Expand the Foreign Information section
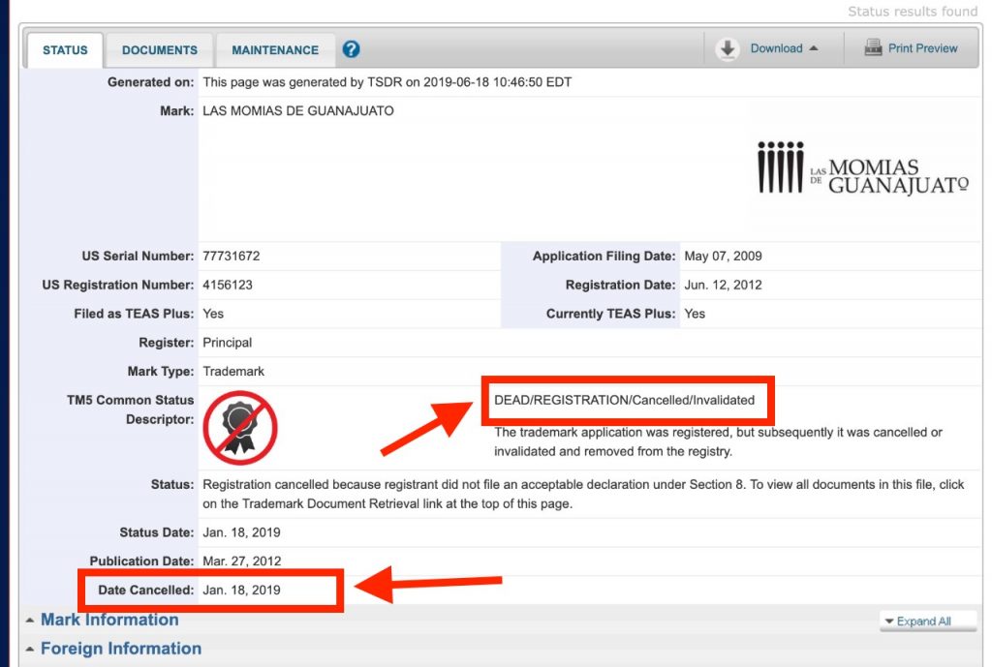Image resolution: width=992 pixels, height=667 pixels. coord(120,649)
